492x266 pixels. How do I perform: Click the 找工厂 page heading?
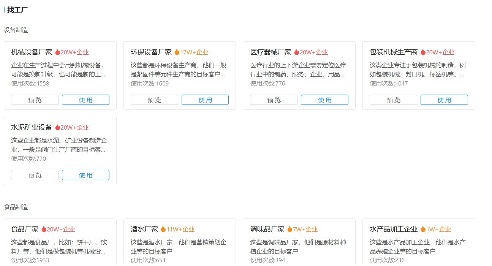[17, 10]
